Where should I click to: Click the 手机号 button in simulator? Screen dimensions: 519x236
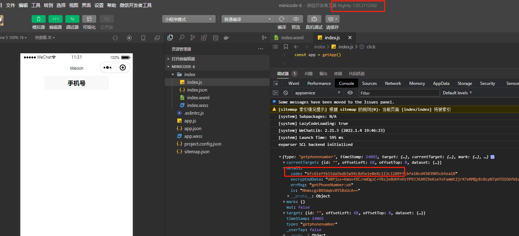[77, 83]
